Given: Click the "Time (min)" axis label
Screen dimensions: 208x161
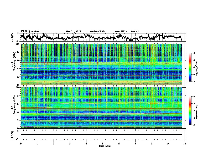Looking at the screenshot, I should 105,146.
